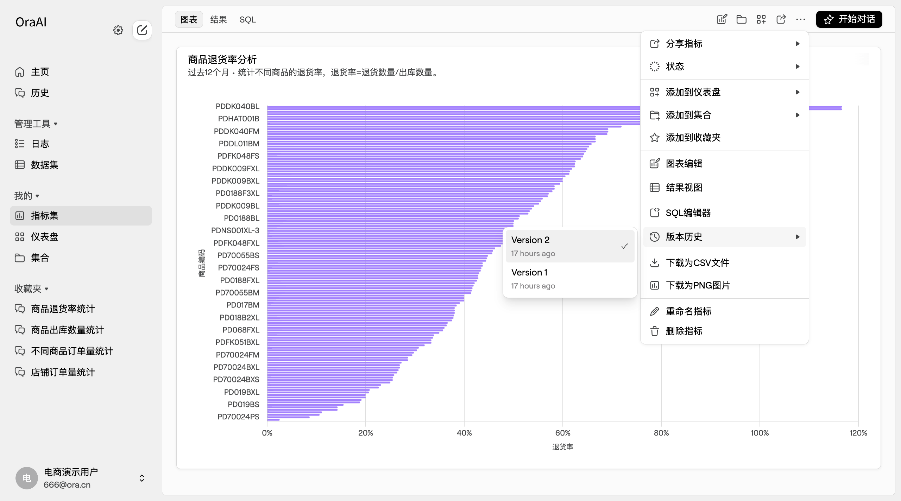The width and height of the screenshot is (901, 501).
Task: Select 删除指标 in the menu
Action: click(684, 331)
